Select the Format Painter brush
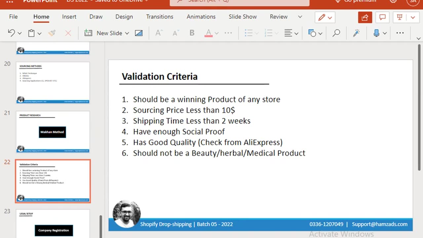The image size is (423, 238). pyautogui.click(x=52, y=33)
